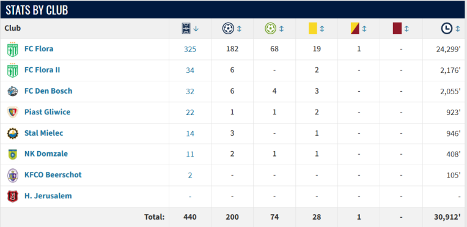Image resolution: width=467 pixels, height=227 pixels.
Task: Open the KFCO Beerschot club link
Action: click(53, 175)
